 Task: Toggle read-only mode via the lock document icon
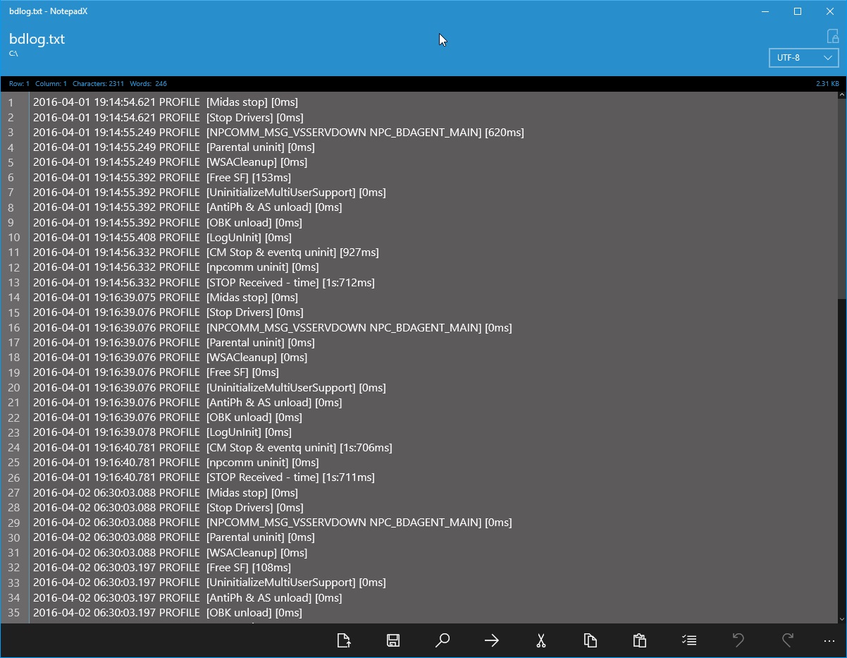click(x=832, y=37)
